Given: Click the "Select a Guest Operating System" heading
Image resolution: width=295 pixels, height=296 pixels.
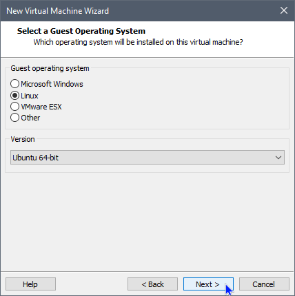Looking at the screenshot, I should (81, 31).
